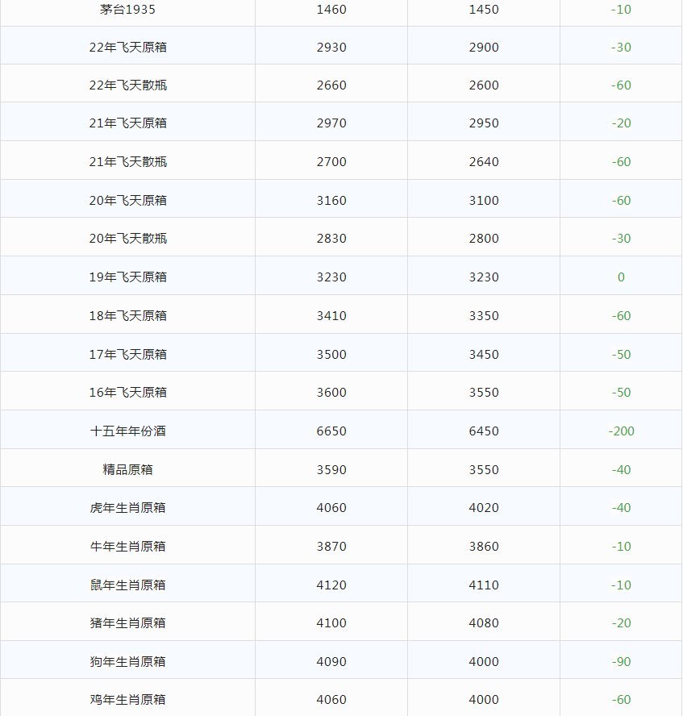
Task: Click the price 3160
Action: pyautogui.click(x=331, y=201)
